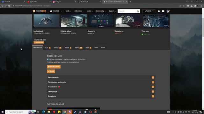Screen dimensions: 204x114
Task: Open the Collections navigation menu
Action: 79,11
